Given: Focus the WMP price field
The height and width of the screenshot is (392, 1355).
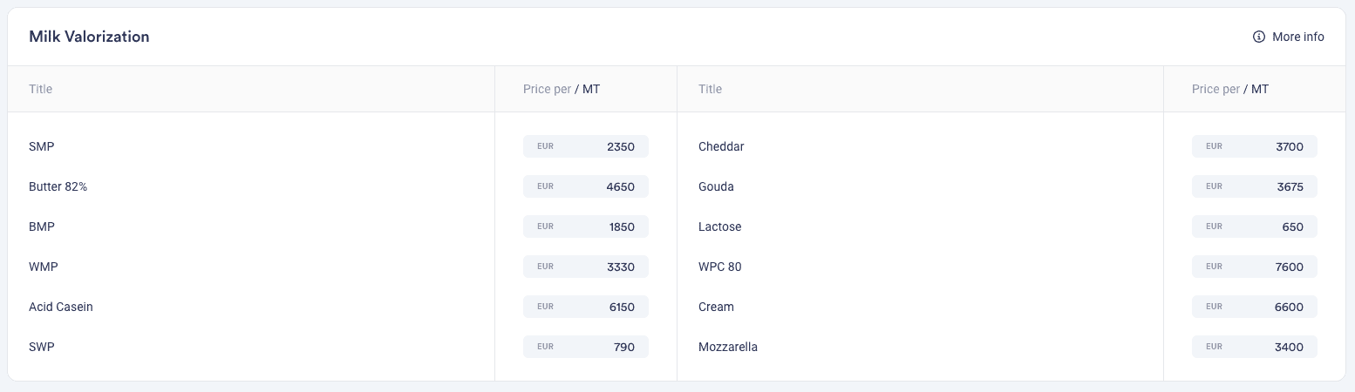Looking at the screenshot, I should (586, 267).
